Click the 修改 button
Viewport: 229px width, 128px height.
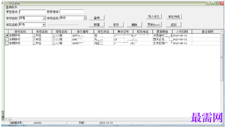(116, 25)
